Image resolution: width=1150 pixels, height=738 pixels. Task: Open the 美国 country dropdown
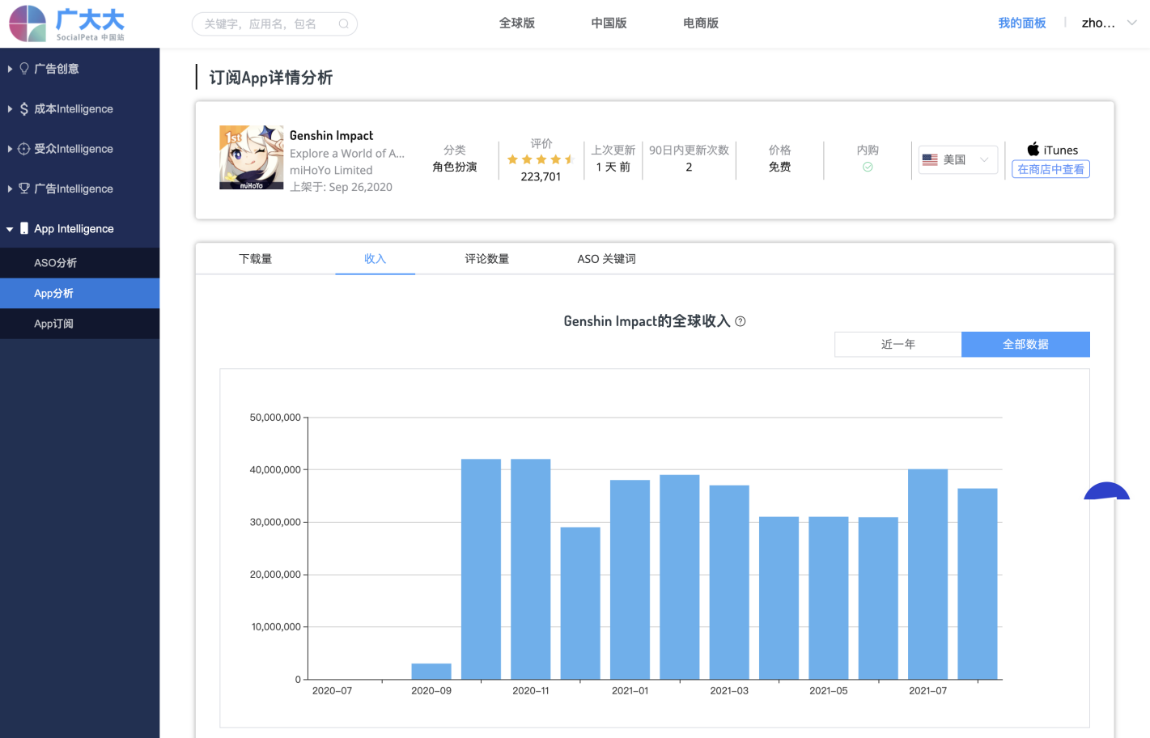pos(958,159)
